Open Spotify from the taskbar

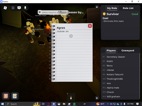point(74,104)
